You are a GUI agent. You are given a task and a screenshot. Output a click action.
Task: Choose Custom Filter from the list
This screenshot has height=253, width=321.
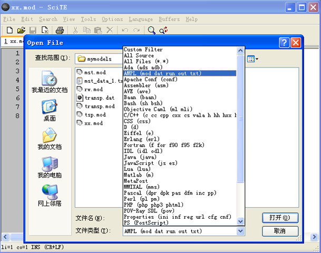tap(180, 50)
